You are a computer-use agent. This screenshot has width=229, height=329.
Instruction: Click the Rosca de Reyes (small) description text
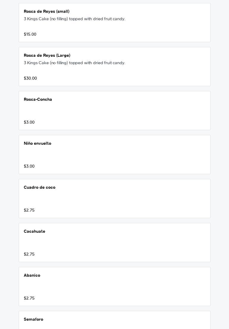pos(74,19)
